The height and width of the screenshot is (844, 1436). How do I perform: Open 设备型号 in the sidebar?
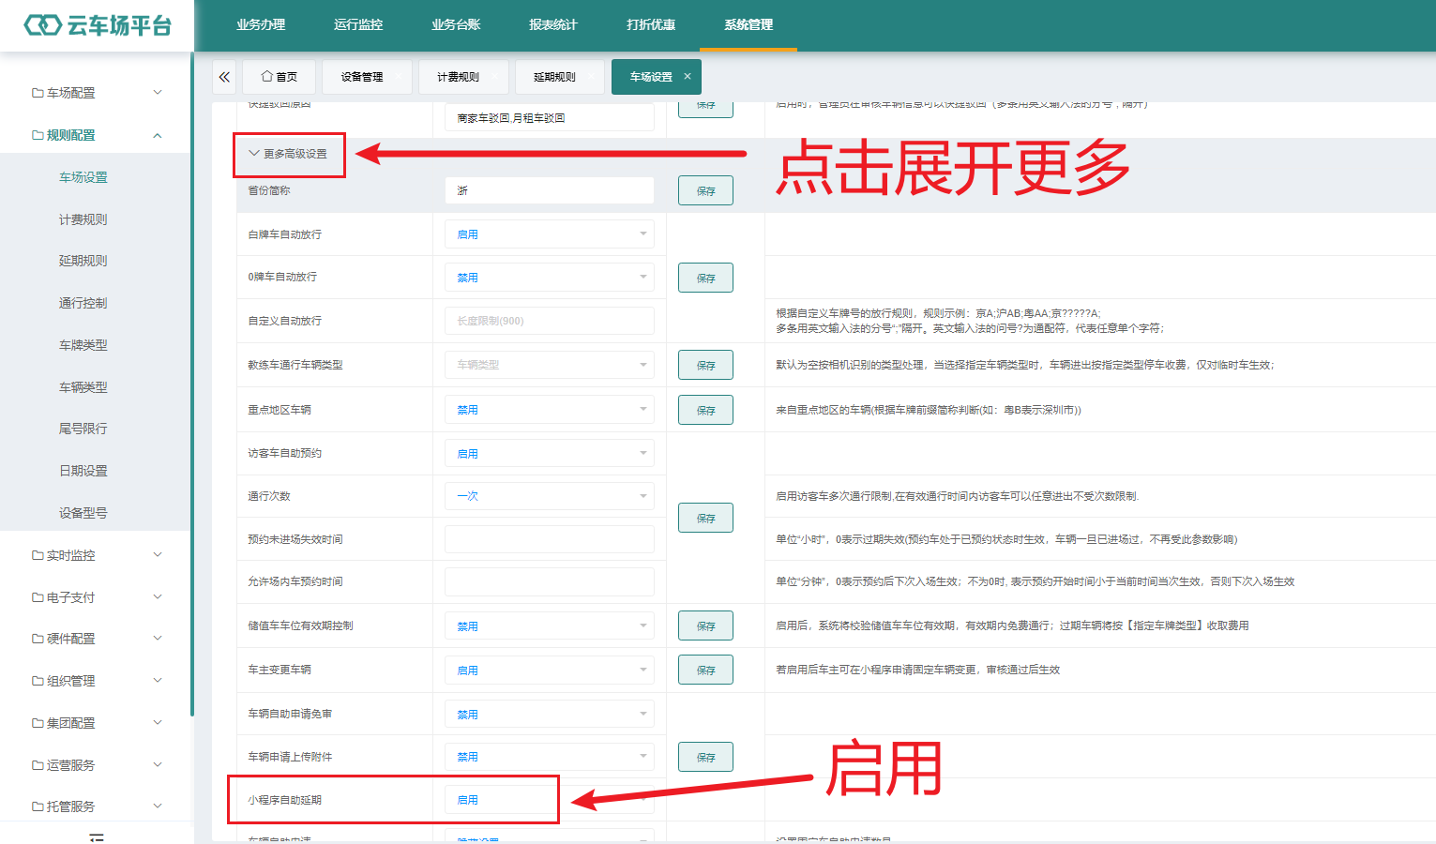pos(83,513)
